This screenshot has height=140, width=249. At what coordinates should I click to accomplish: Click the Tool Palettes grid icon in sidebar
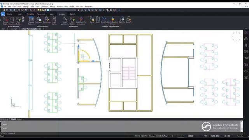click(246, 52)
